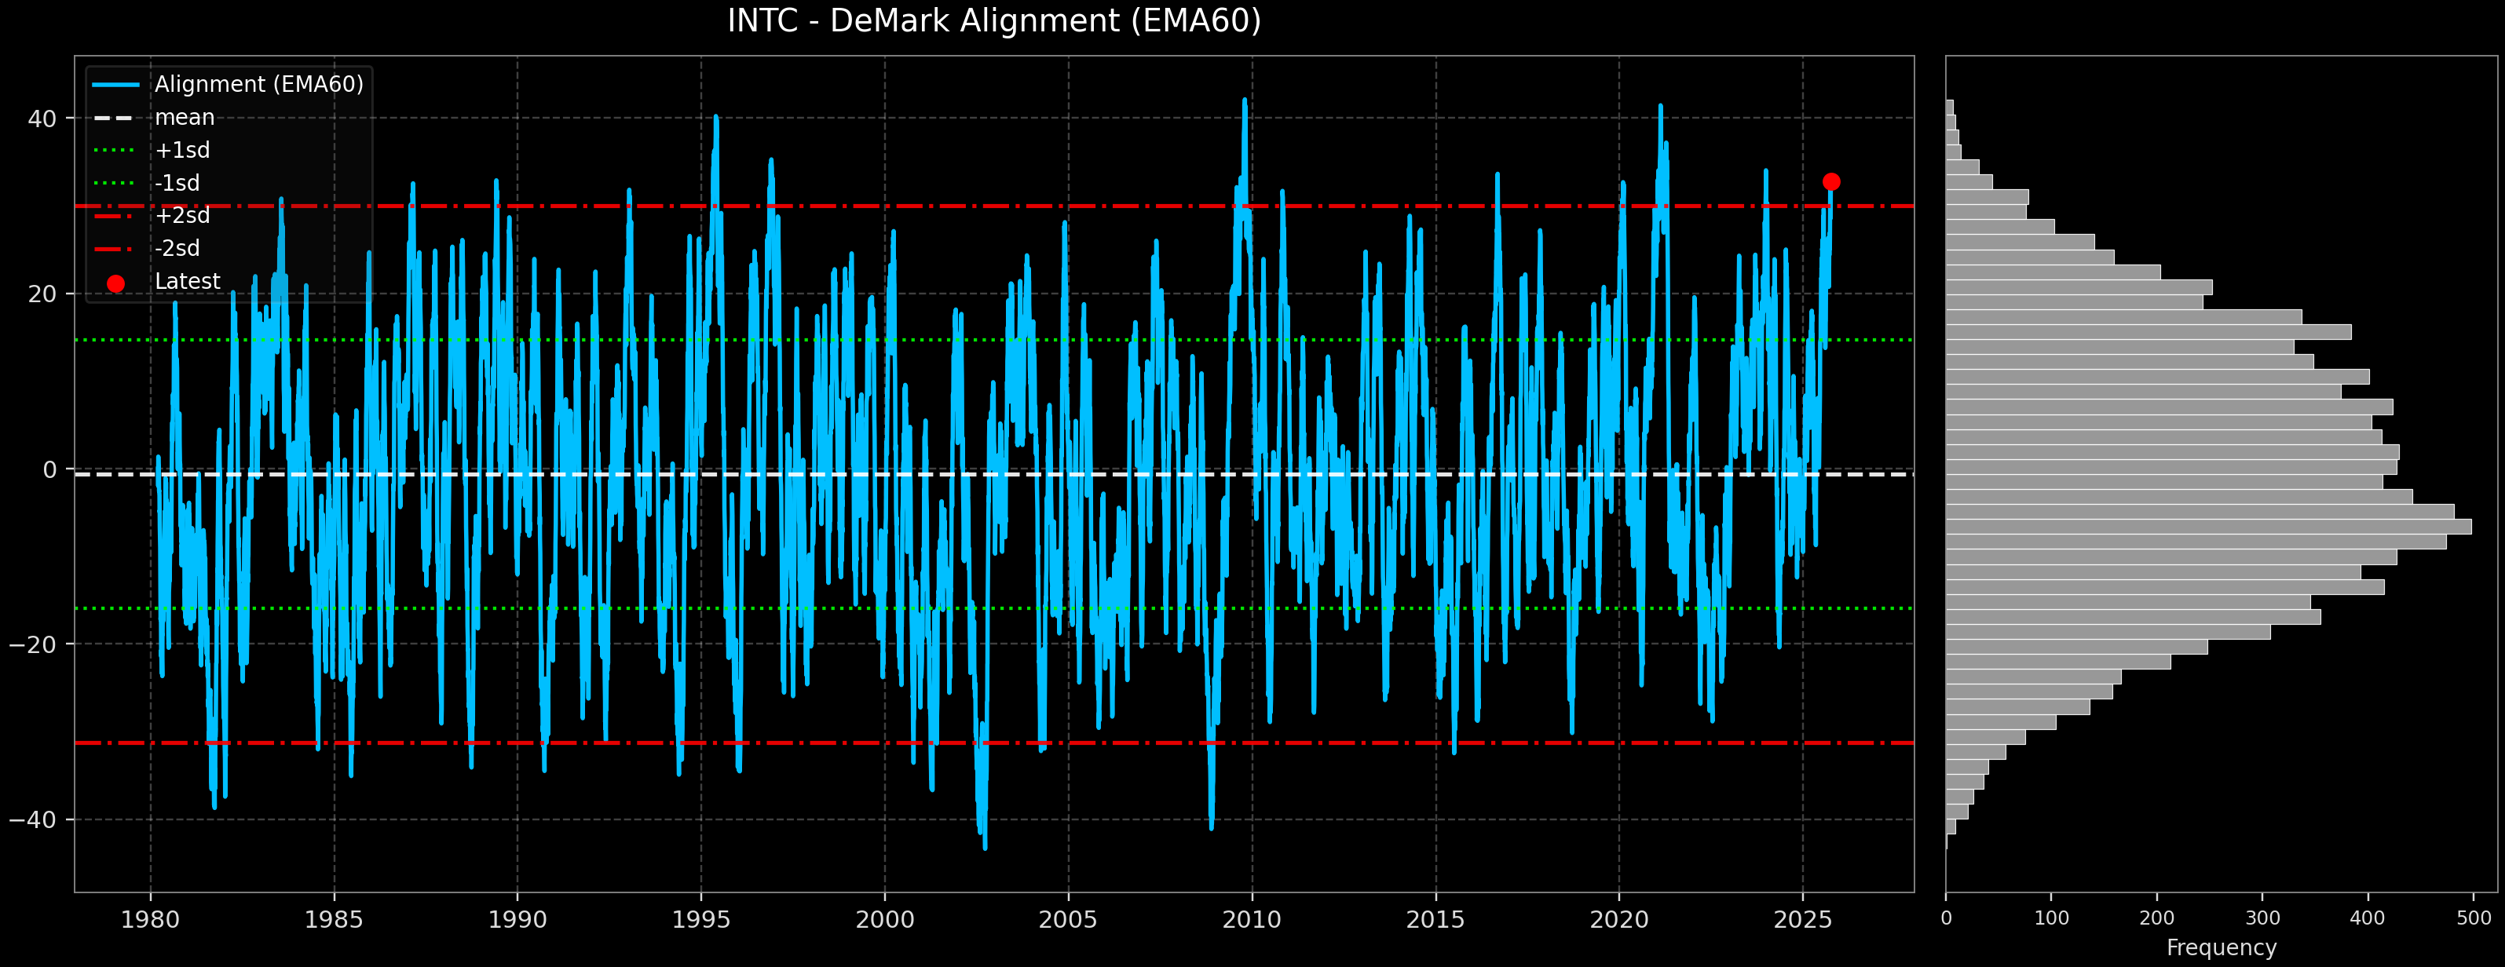This screenshot has height=967, width=2505.
Task: Click the Latest legend red dot
Action: click(115, 283)
